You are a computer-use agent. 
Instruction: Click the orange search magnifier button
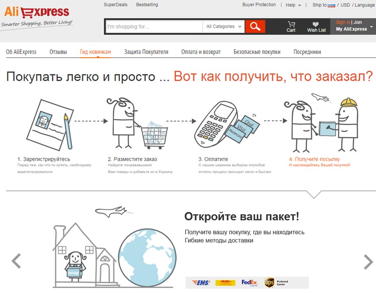click(255, 26)
